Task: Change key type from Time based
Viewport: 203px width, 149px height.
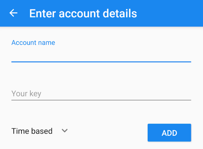Action: click(39, 131)
